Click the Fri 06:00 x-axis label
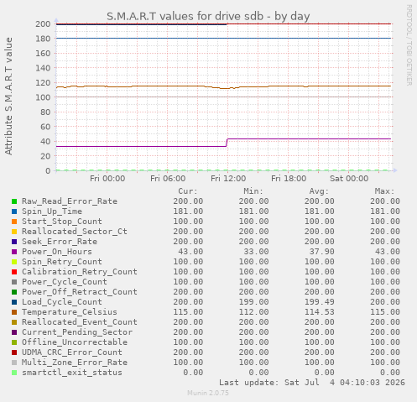The width and height of the screenshot is (417, 402). 168,179
